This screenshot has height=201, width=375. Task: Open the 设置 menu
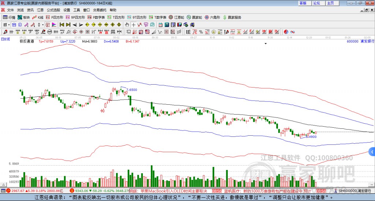(x=67, y=10)
